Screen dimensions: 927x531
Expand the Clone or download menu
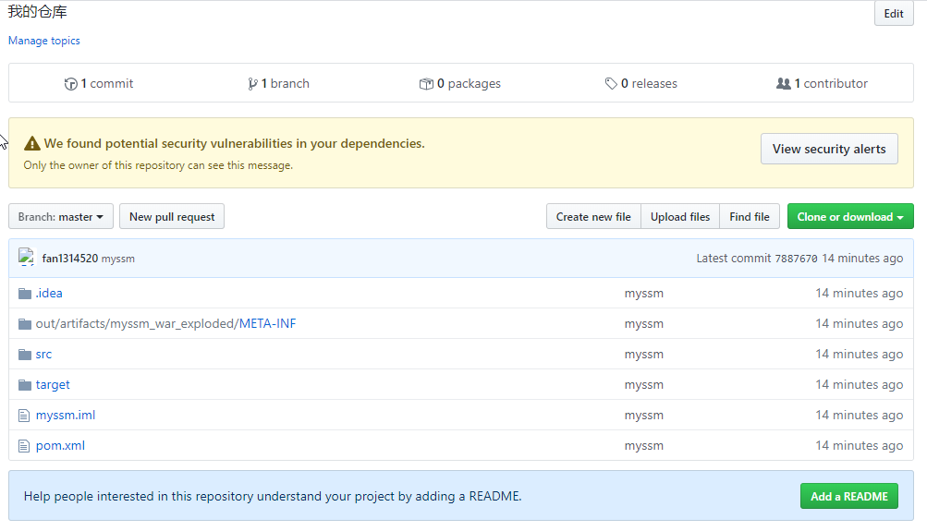pyautogui.click(x=850, y=217)
